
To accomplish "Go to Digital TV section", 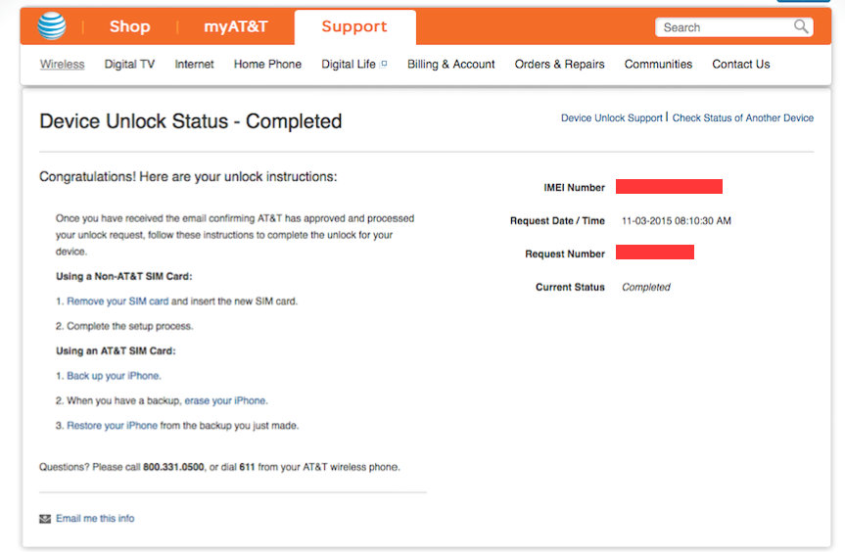I will point(129,65).
